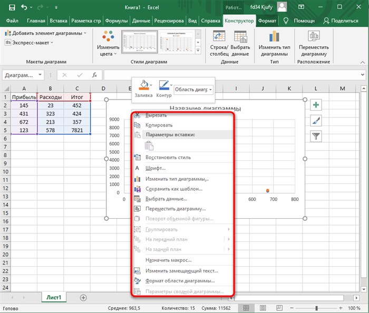Click Изменить тип диаграммы ribbon icon
The width and height of the screenshot is (369, 313).
tap(274, 37)
